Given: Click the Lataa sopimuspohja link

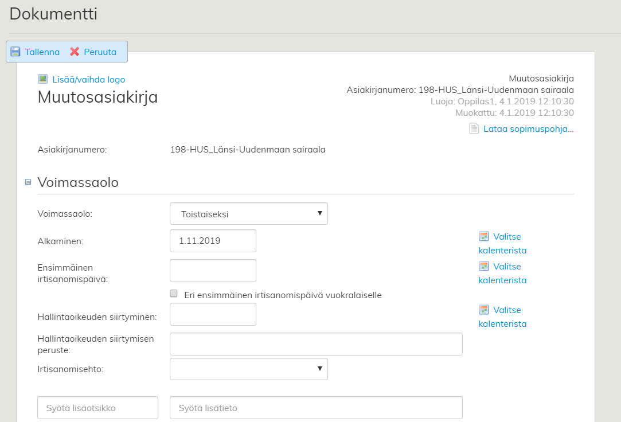Looking at the screenshot, I should pyautogui.click(x=528, y=128).
